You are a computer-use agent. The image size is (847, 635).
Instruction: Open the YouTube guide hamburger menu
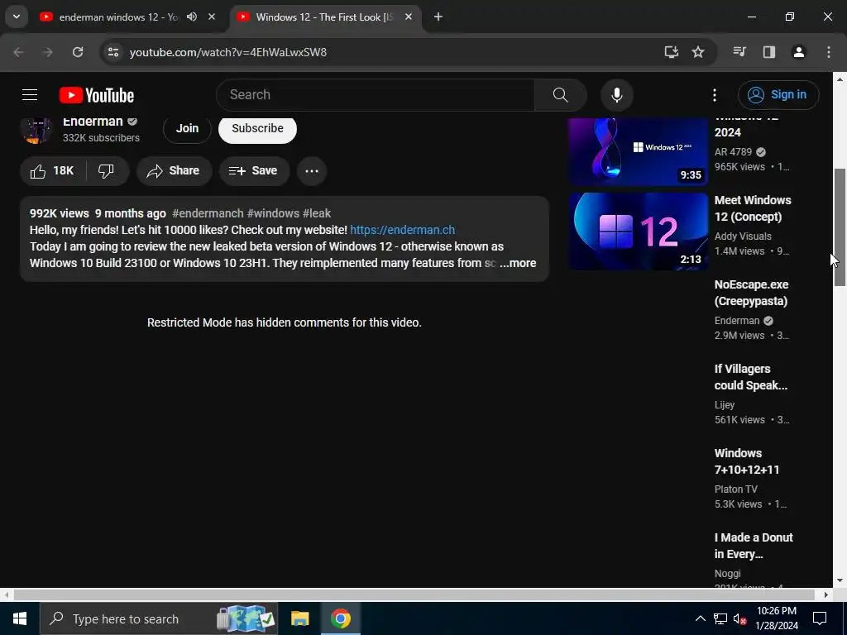tap(30, 95)
